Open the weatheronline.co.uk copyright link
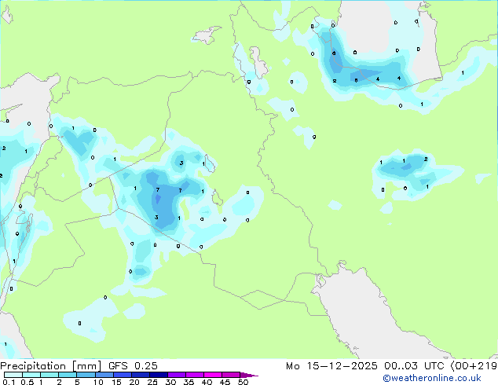Viewport: 498px width, 385px height. pyautogui.click(x=432, y=378)
